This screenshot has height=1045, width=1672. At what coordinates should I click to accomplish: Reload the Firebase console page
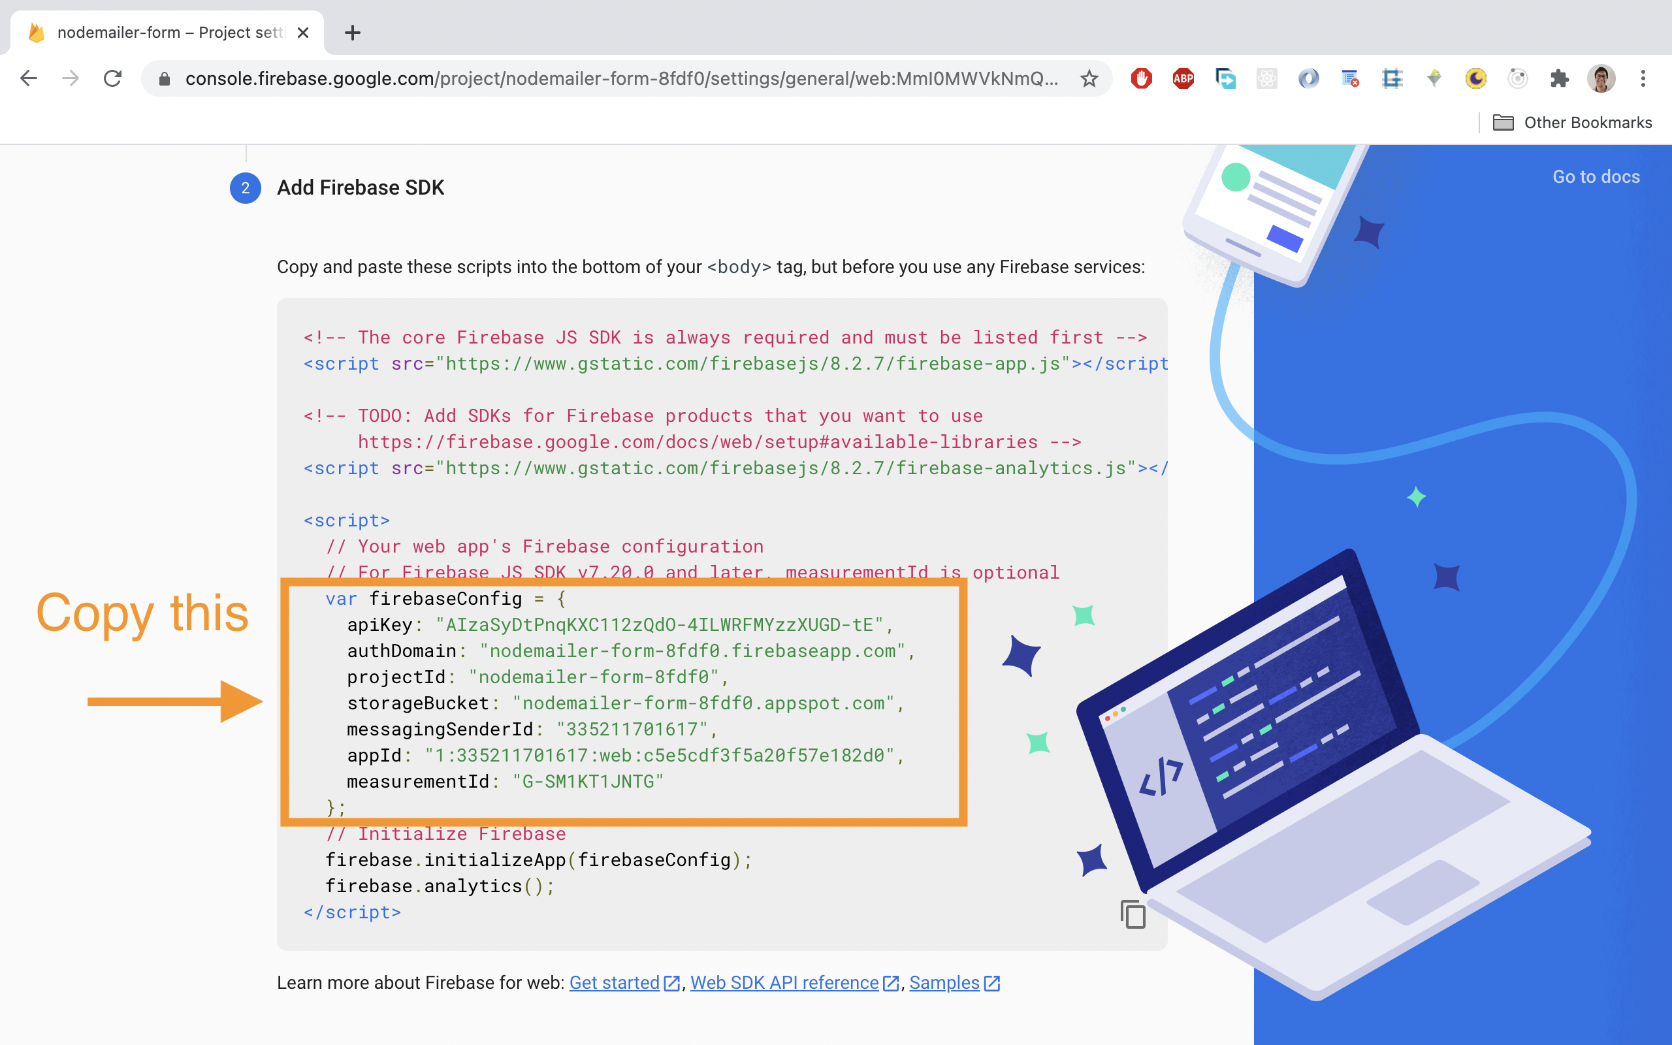click(112, 79)
